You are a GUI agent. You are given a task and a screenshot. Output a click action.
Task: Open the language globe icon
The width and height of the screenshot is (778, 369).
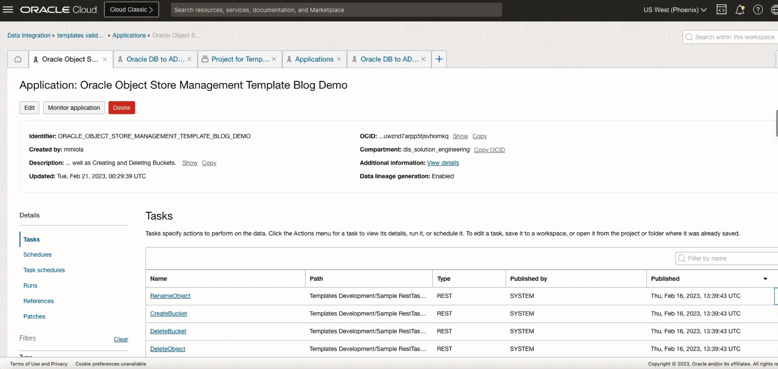774,10
